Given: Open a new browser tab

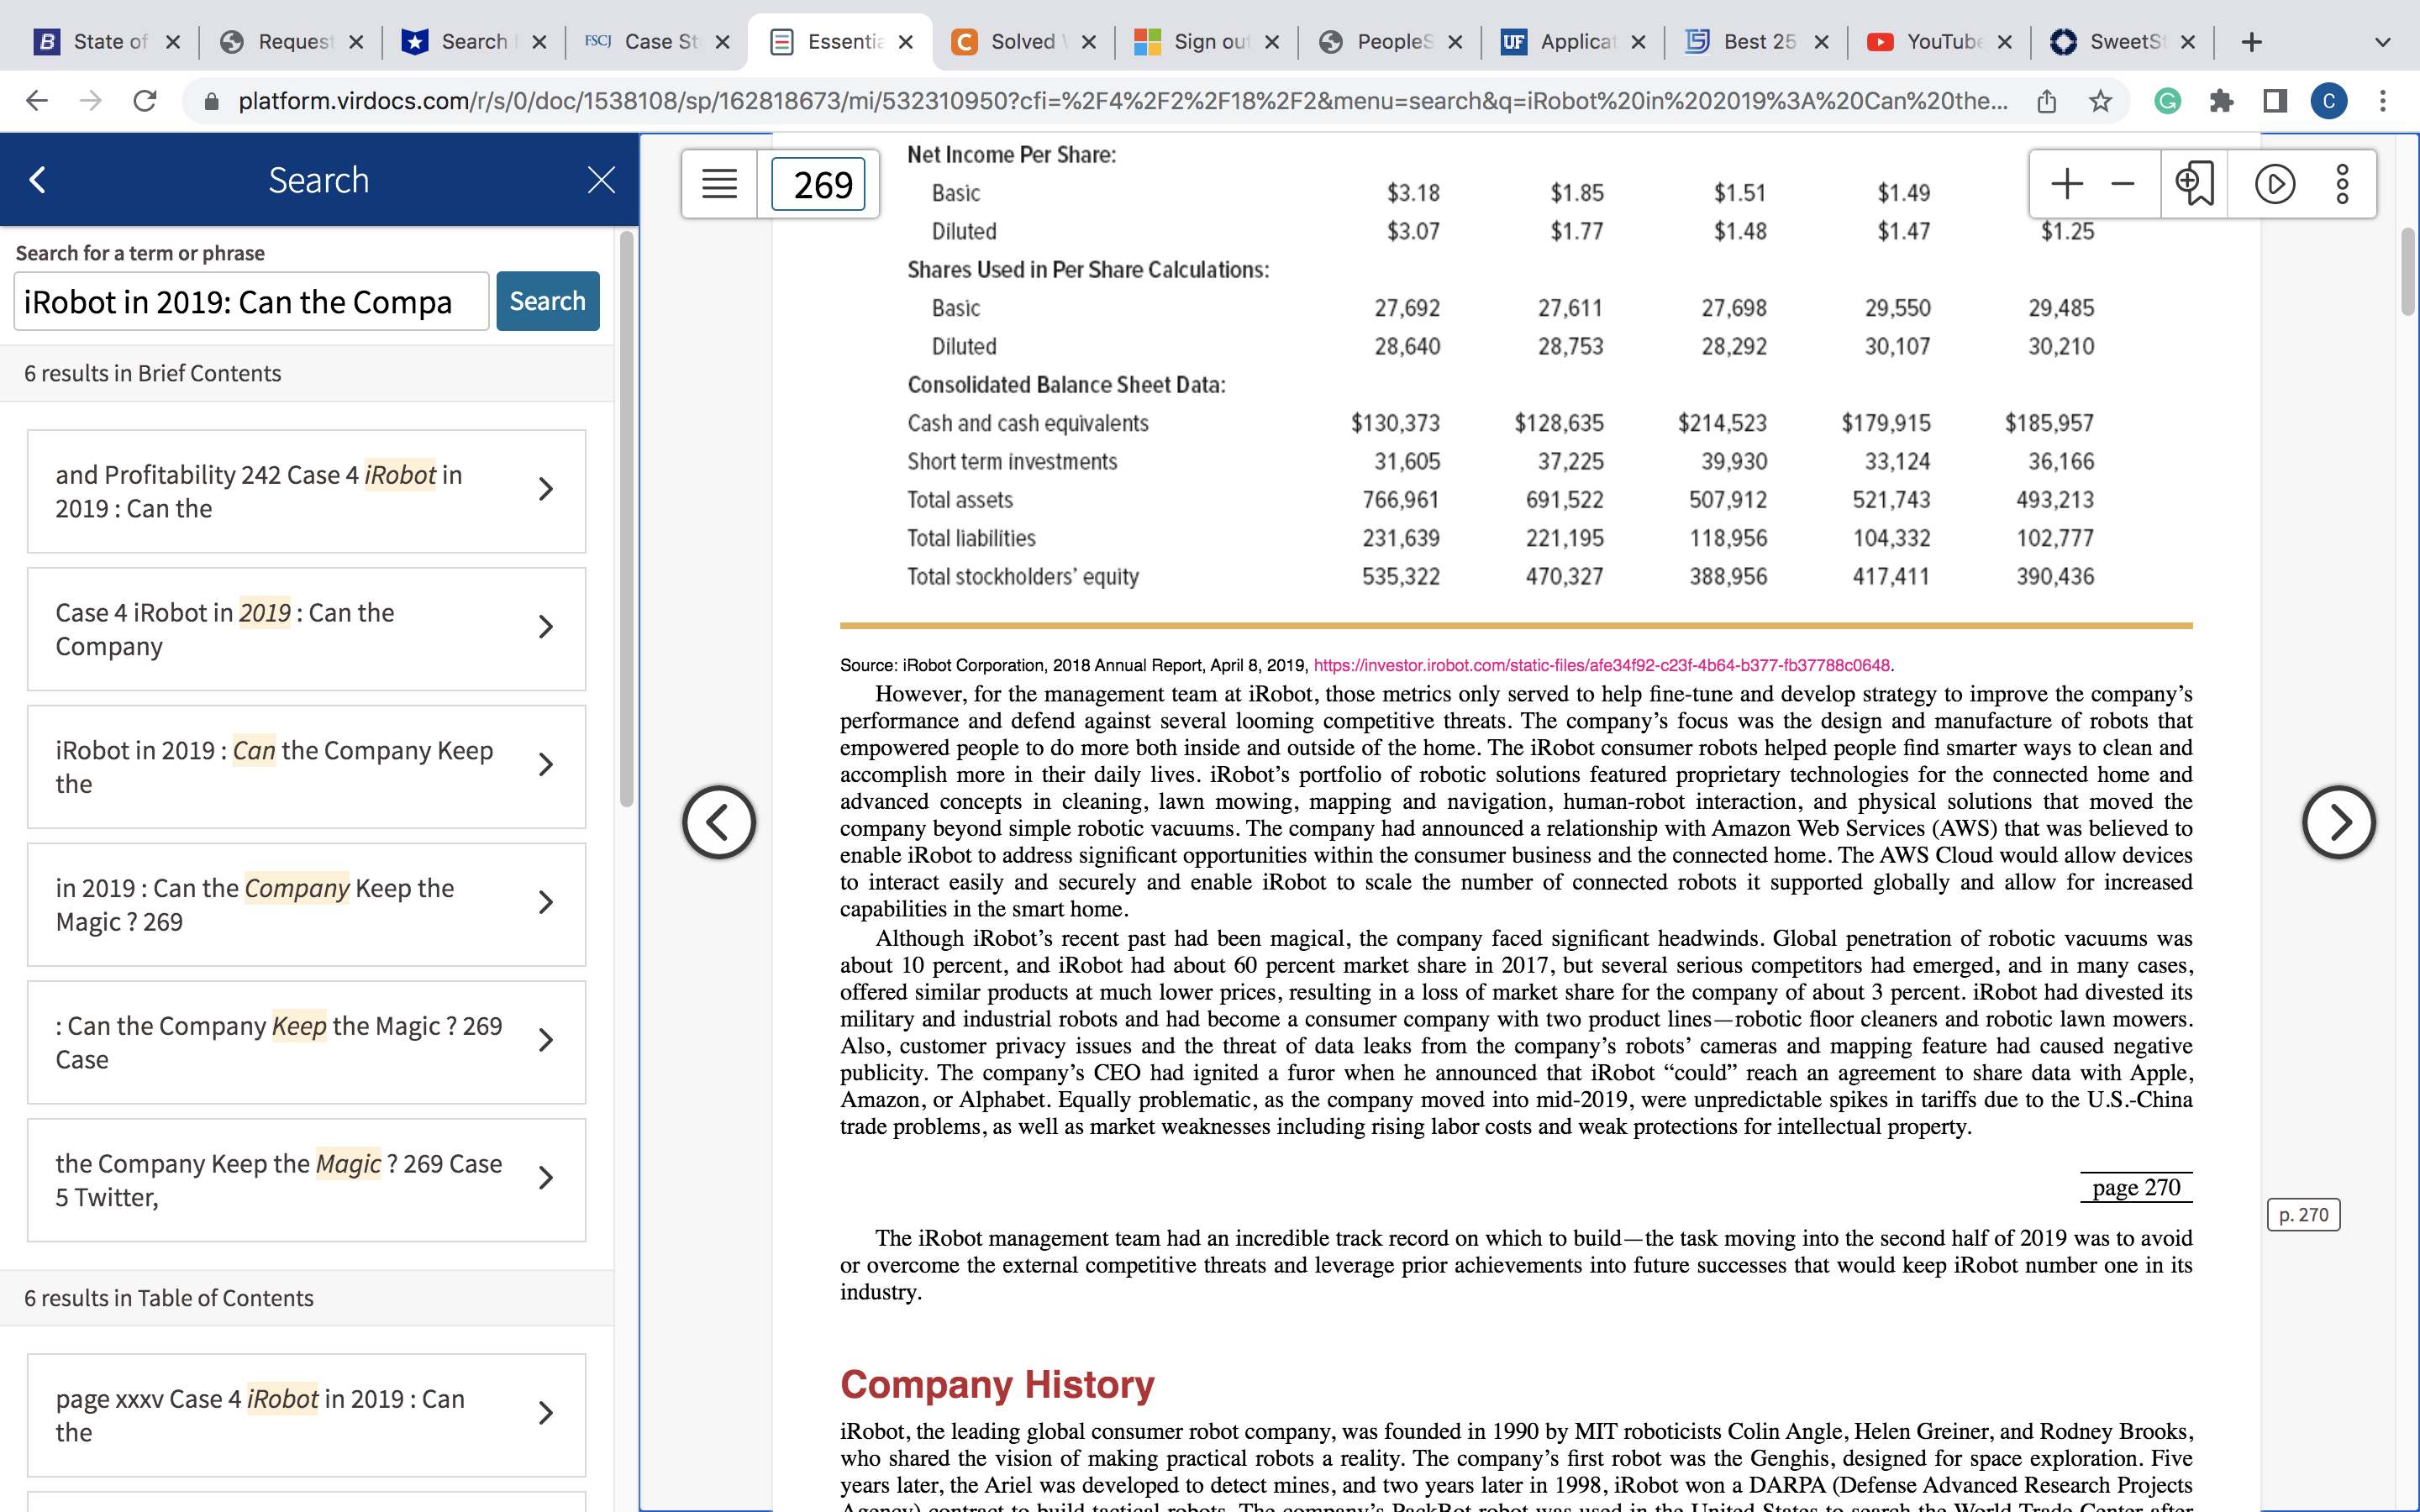Looking at the screenshot, I should click(2251, 42).
